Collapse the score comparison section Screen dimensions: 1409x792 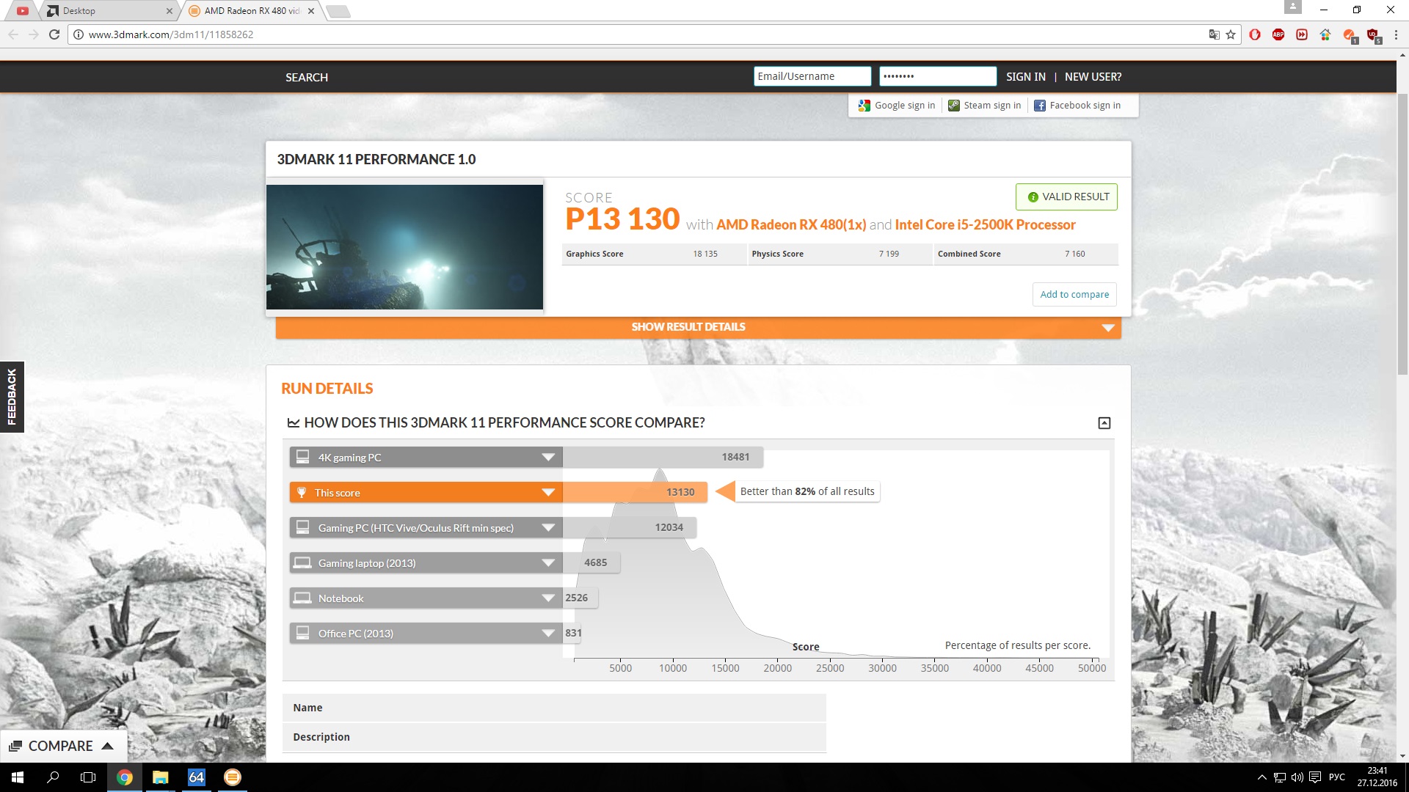click(x=1104, y=423)
